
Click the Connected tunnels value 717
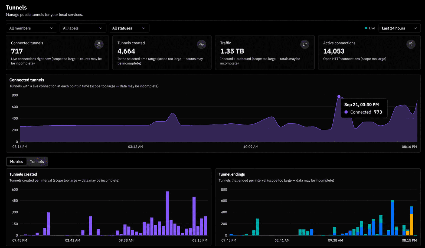click(17, 51)
